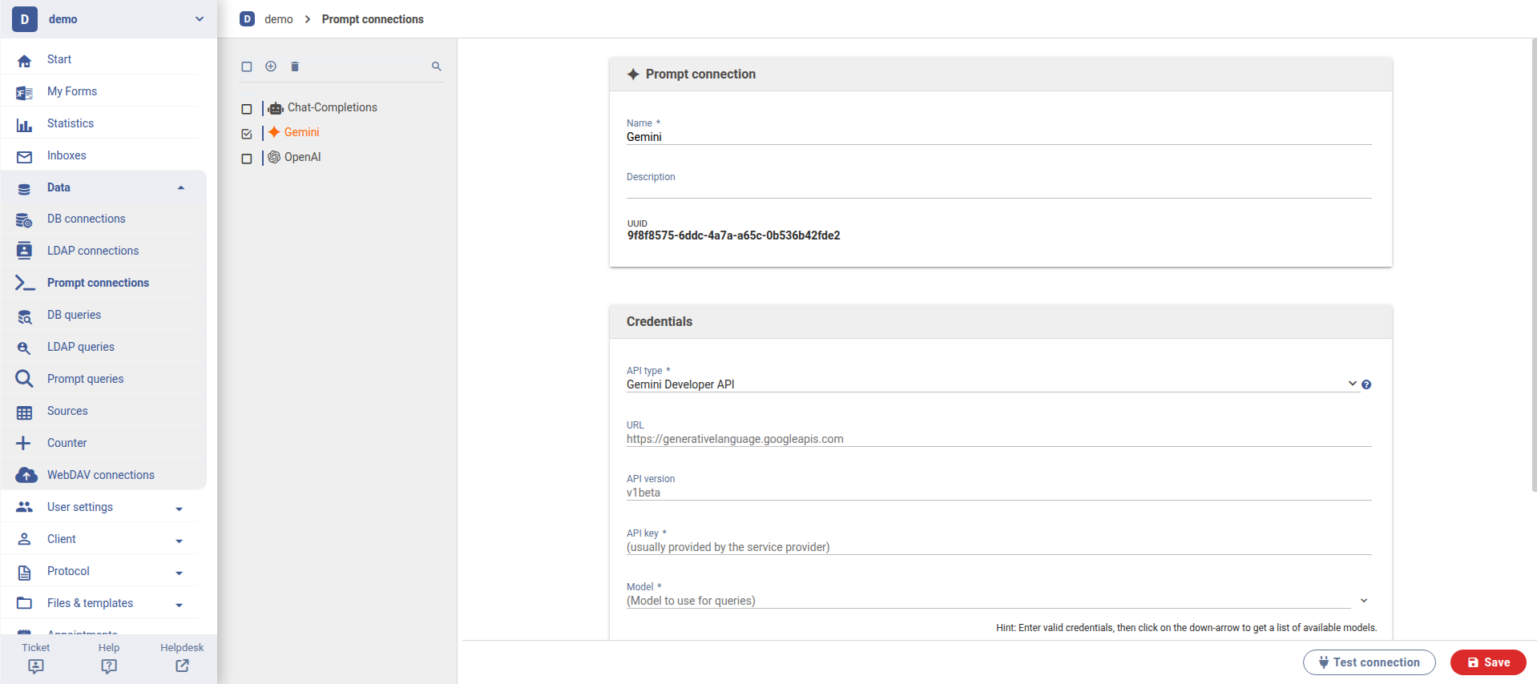Screen dimensions: 1537x684
Task: Click the Test connection button
Action: [x=1369, y=662]
